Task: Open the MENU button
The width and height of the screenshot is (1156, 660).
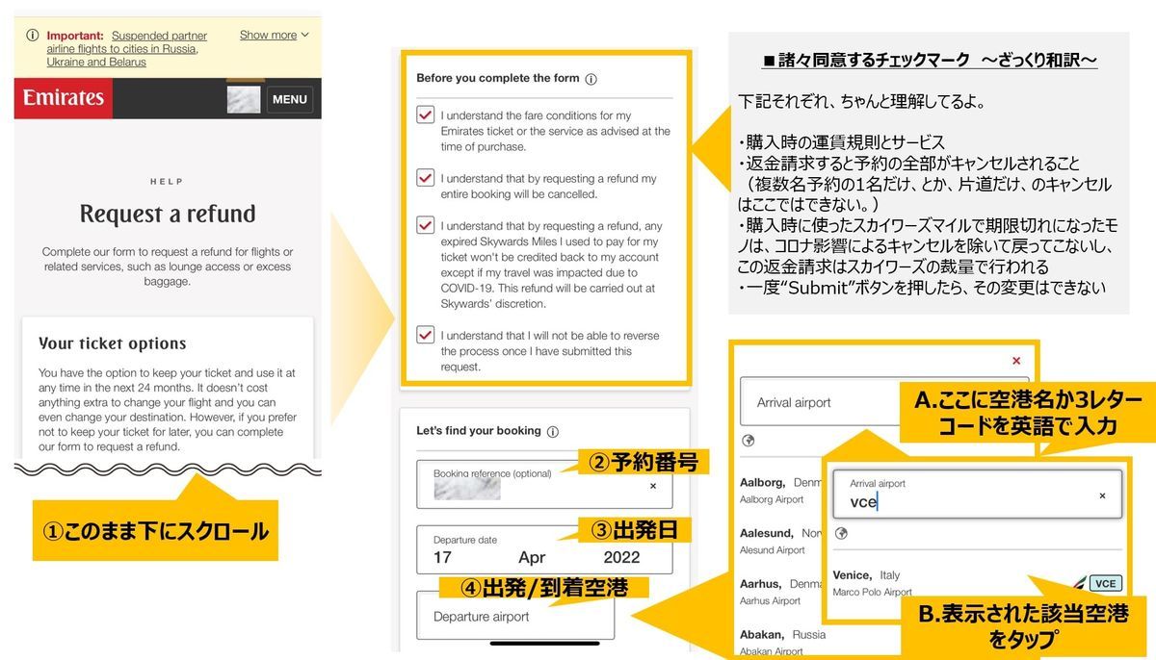Action: [x=289, y=99]
